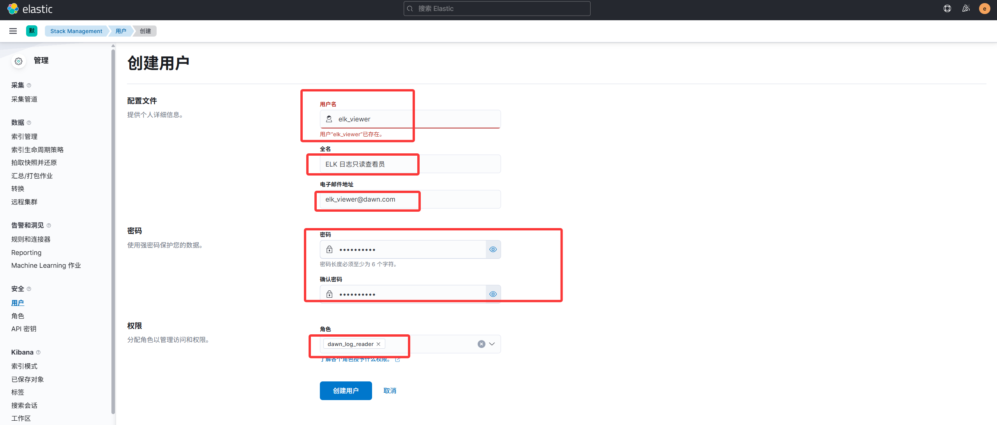Open 拍取快照并还原 in sidebar
The height and width of the screenshot is (425, 997).
click(x=34, y=163)
